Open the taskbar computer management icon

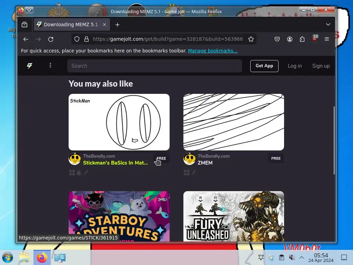[60, 257]
